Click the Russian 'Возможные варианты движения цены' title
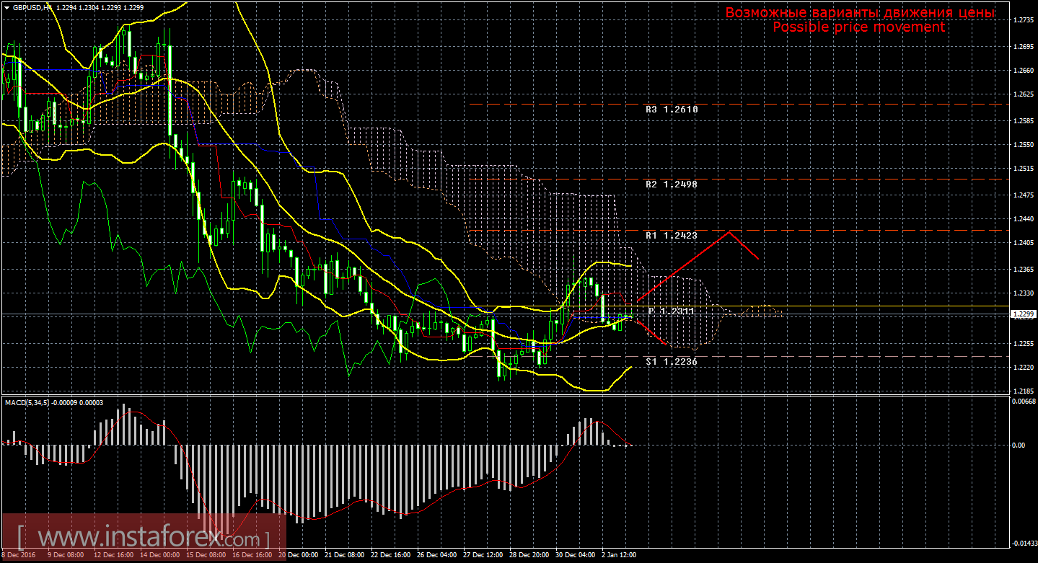The width and height of the screenshot is (1038, 563). [860, 13]
